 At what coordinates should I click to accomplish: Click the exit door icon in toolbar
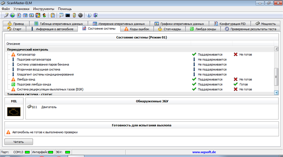95,15
